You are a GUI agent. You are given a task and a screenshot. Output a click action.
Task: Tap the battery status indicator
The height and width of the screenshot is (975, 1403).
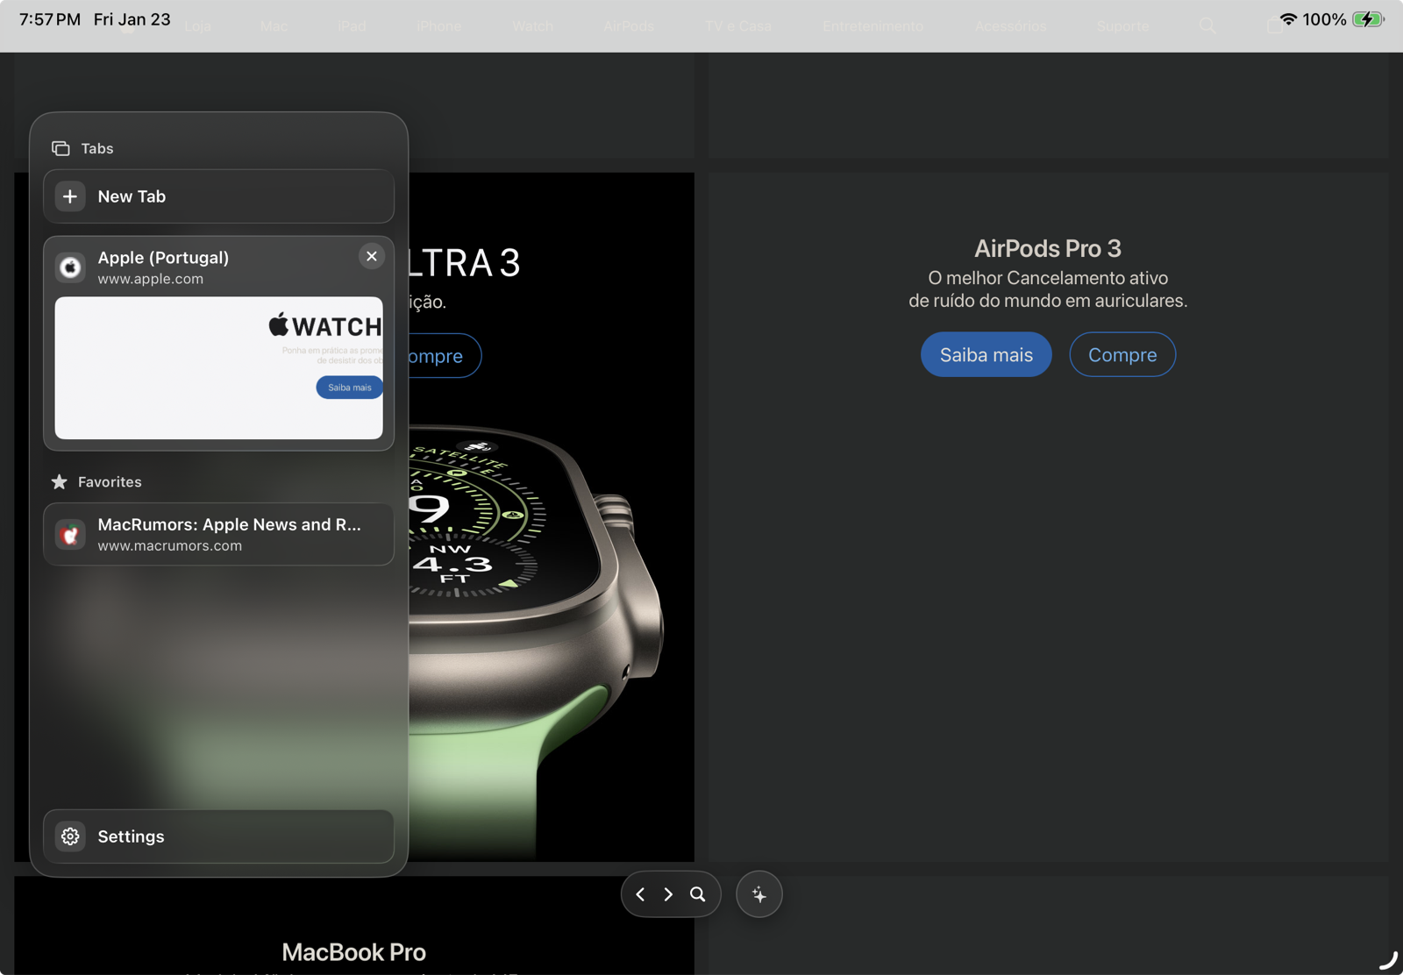click(x=1368, y=19)
